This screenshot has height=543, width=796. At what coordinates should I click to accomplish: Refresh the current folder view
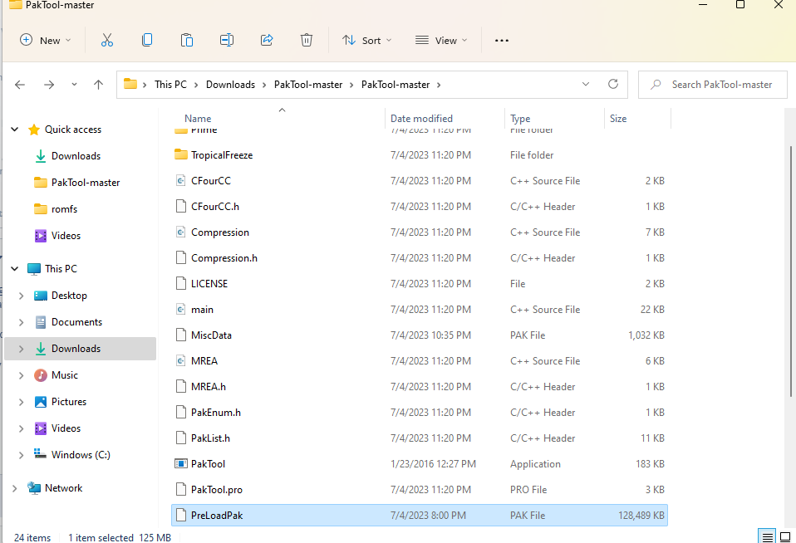(613, 84)
